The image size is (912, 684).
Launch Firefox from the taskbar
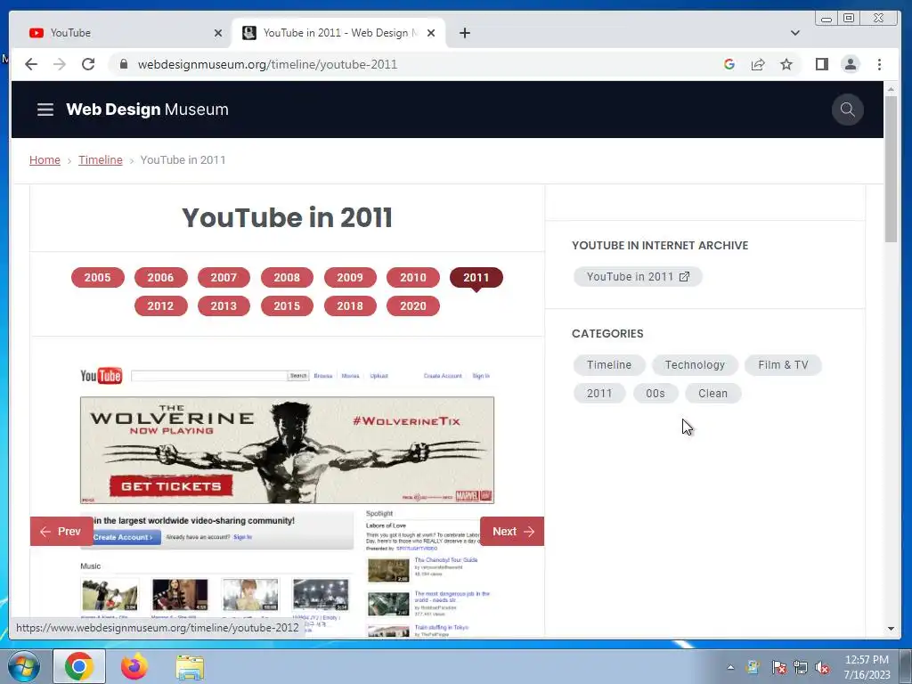pyautogui.click(x=134, y=666)
